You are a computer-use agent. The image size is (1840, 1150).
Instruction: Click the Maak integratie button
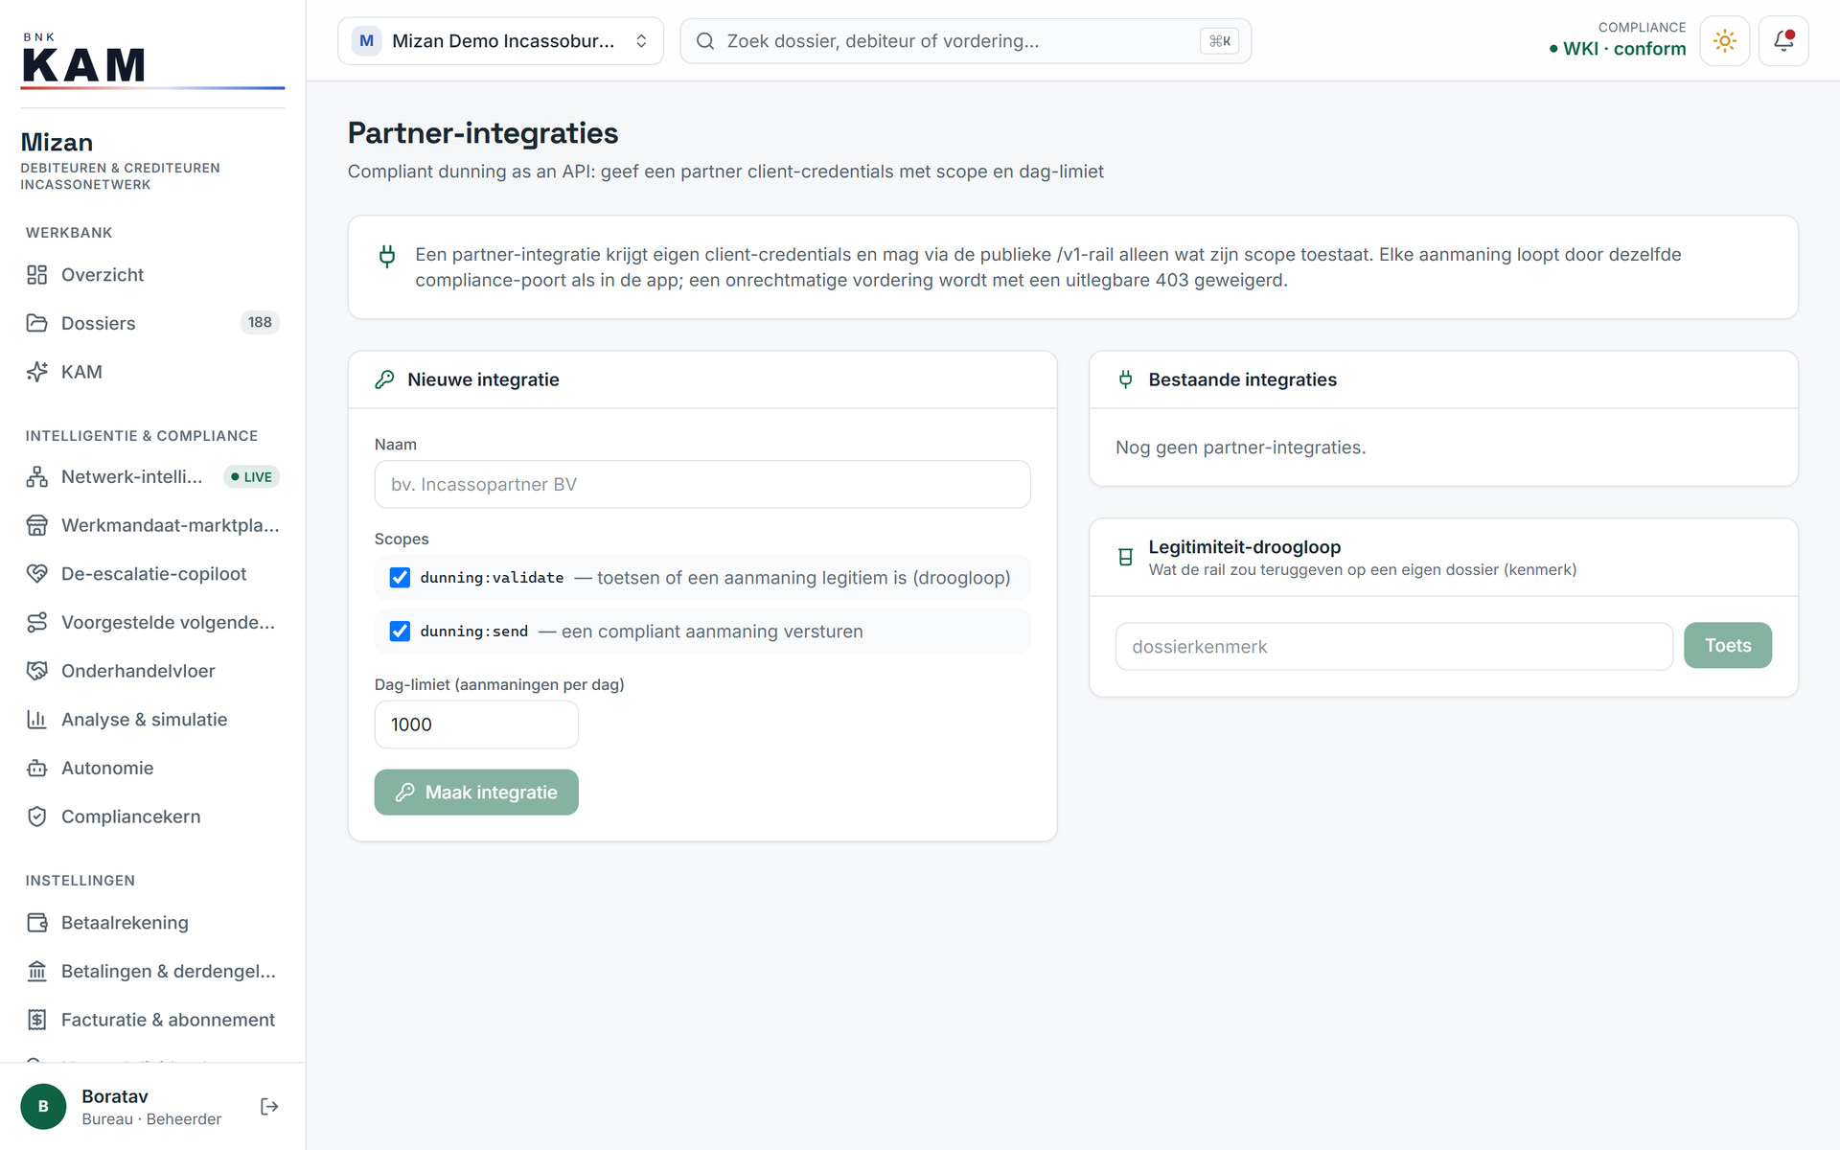(x=476, y=793)
